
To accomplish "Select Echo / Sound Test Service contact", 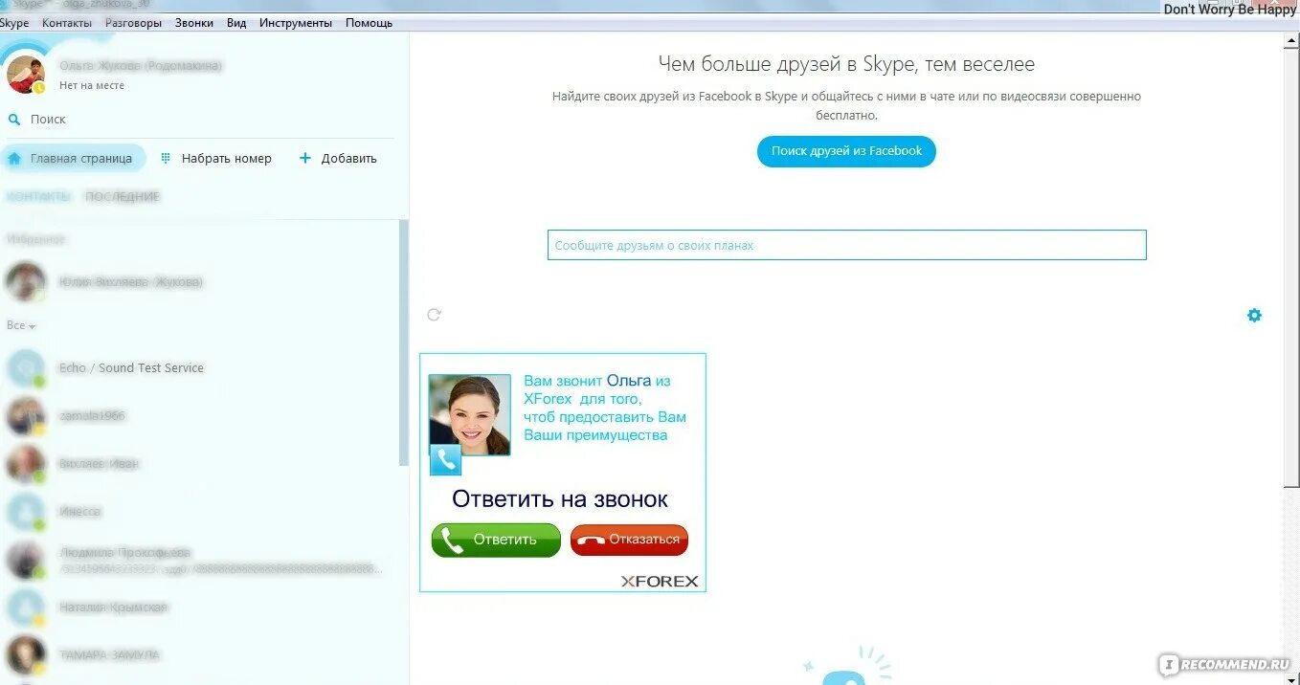I will pos(199,368).
